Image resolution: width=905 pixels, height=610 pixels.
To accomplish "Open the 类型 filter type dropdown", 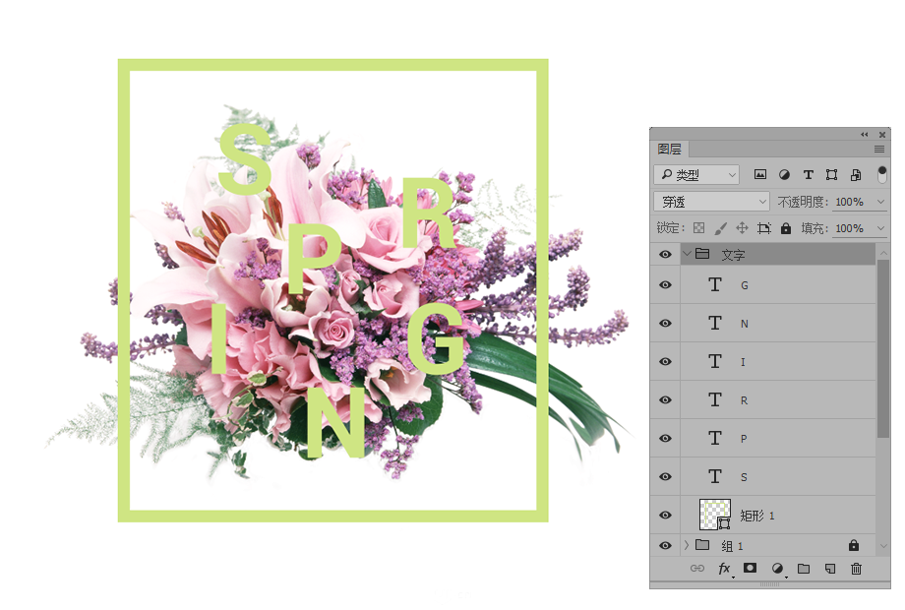I will click(x=696, y=175).
